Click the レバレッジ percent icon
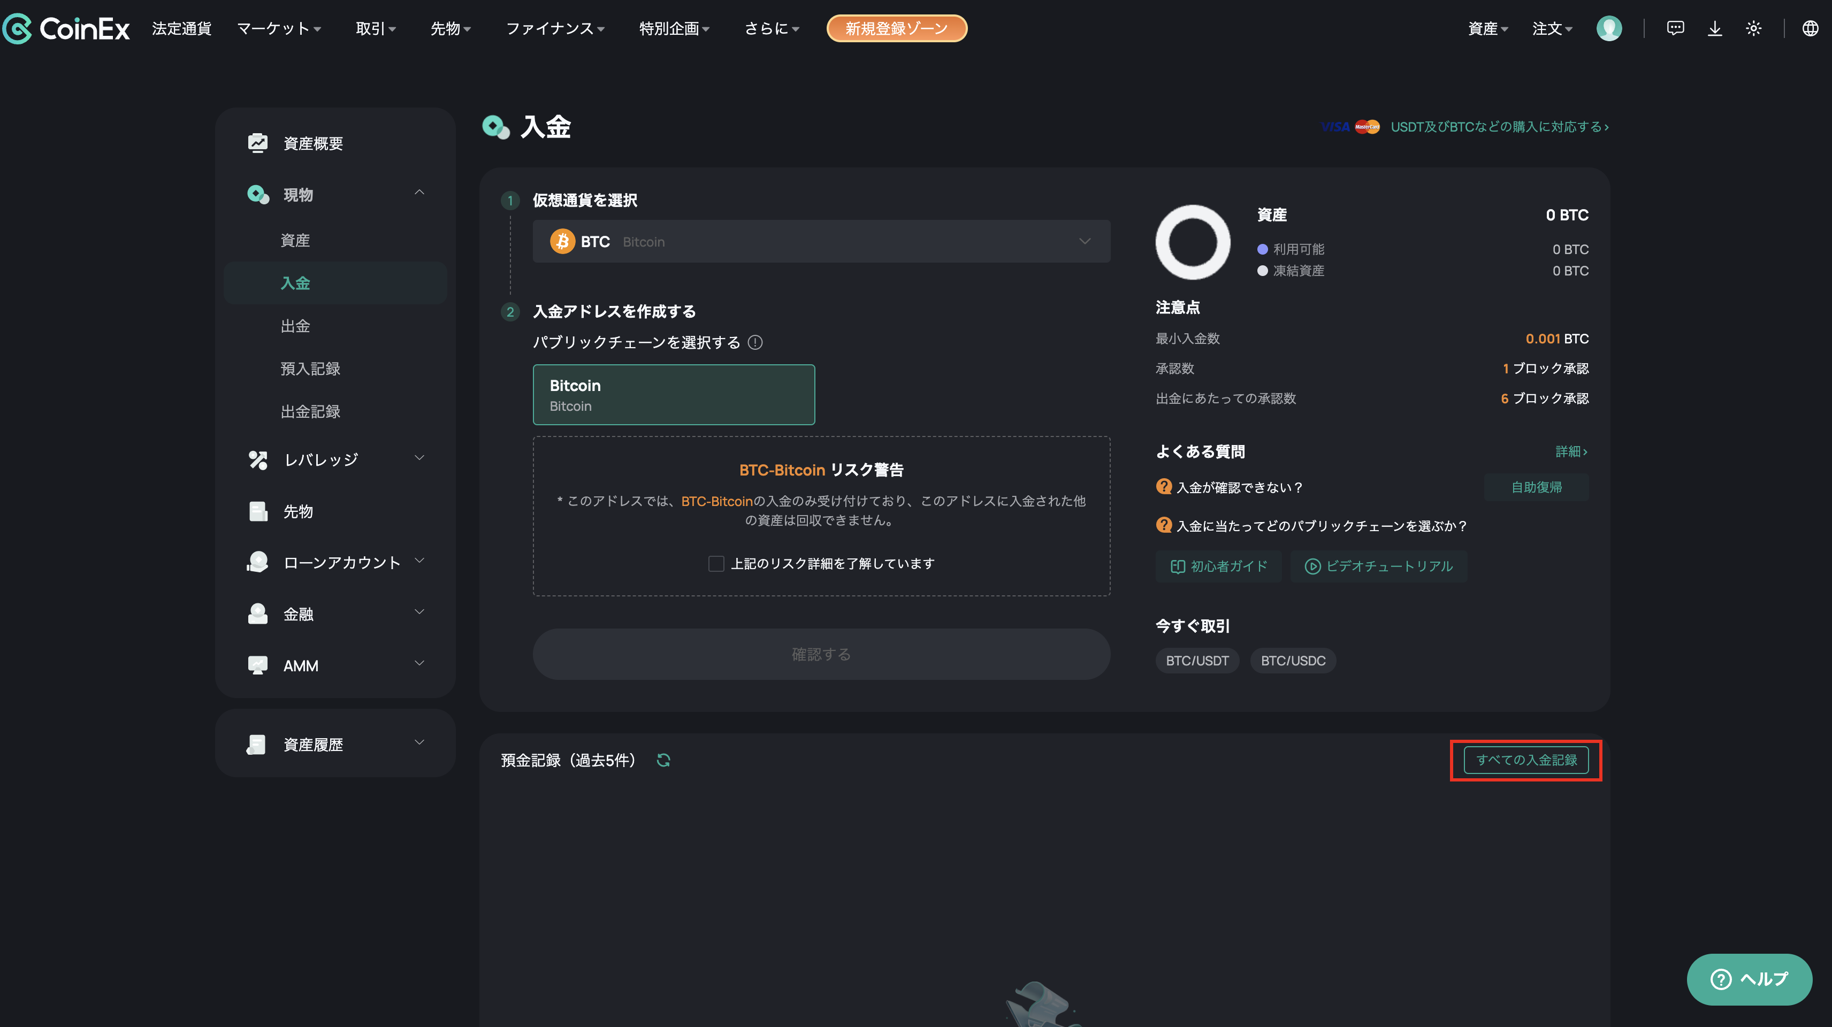Screen dimensions: 1832x1027 (257, 459)
